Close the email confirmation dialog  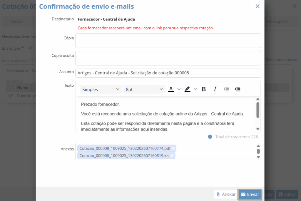point(257,6)
